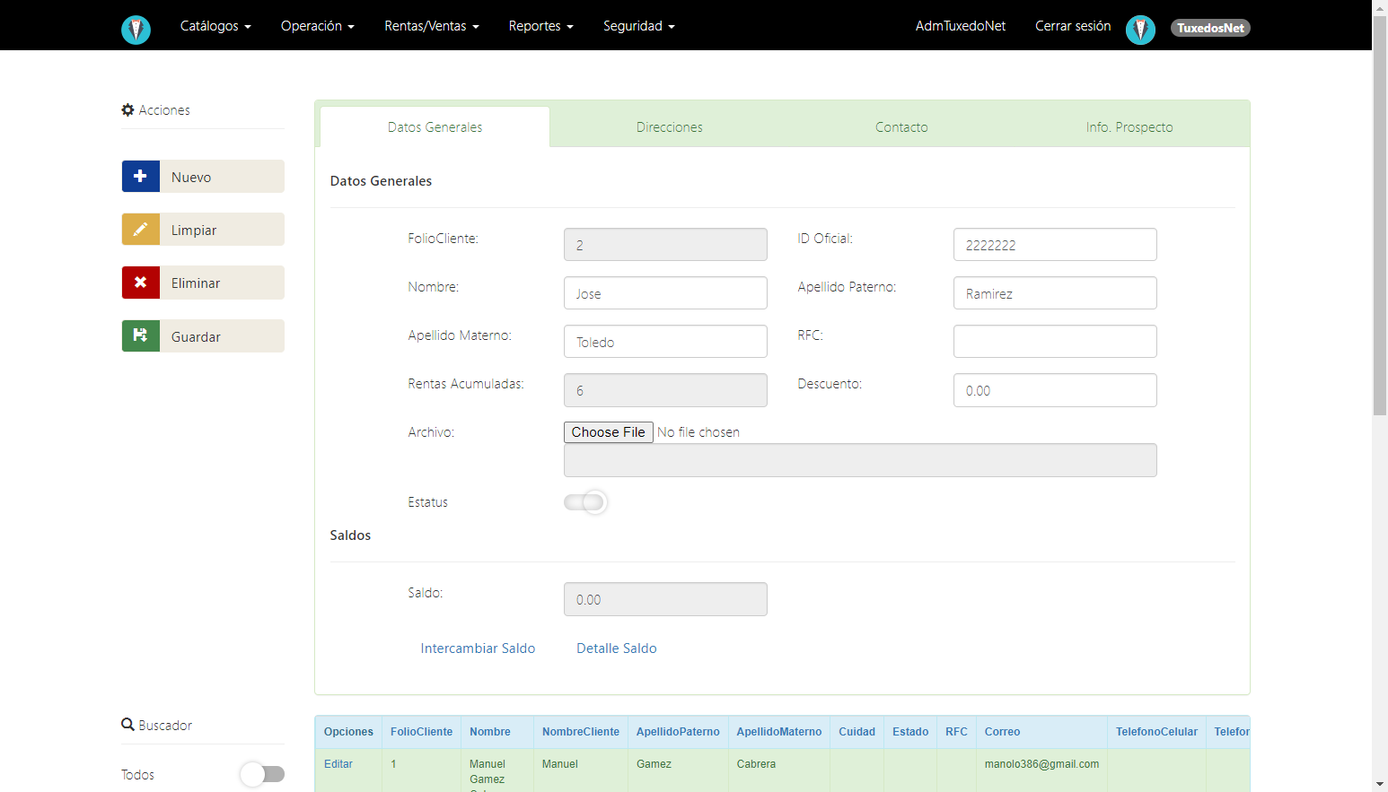Click the Nombre field containing Jose
This screenshot has height=792, width=1388.
click(x=665, y=293)
